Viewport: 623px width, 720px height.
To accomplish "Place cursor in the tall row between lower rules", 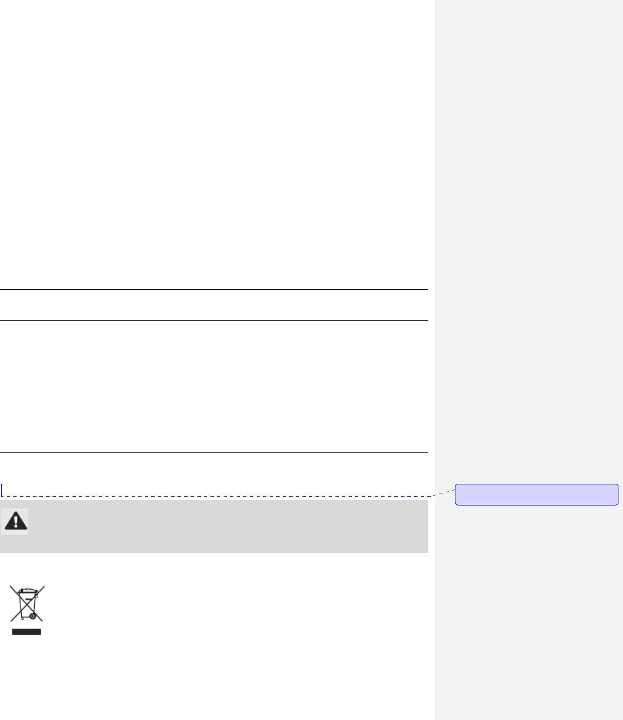I will (214, 387).
